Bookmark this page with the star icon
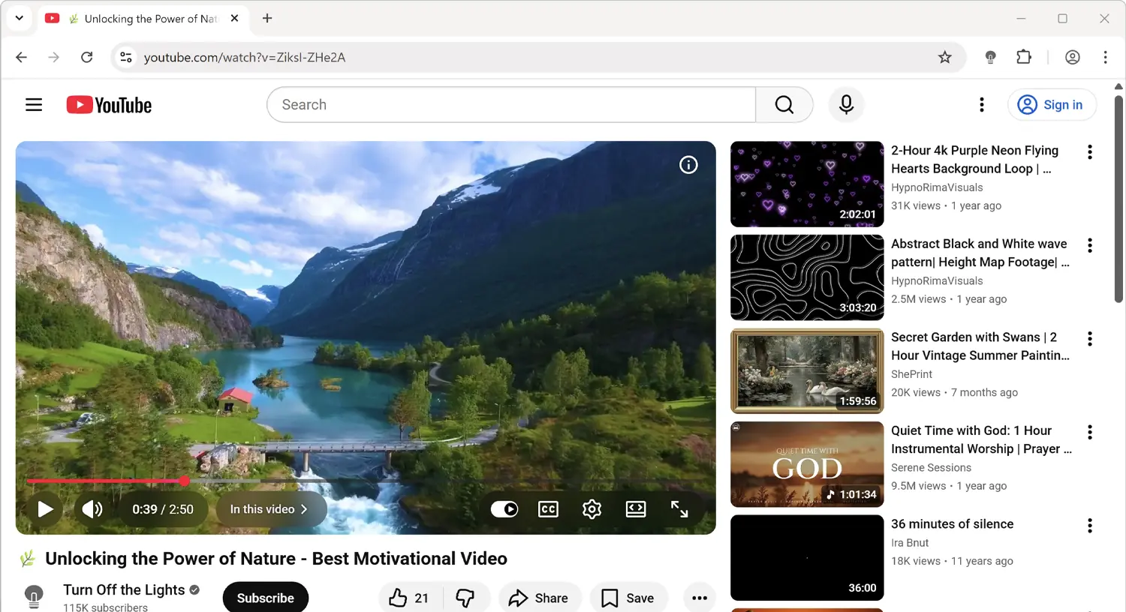The height and width of the screenshot is (612, 1126). pyautogui.click(x=944, y=57)
